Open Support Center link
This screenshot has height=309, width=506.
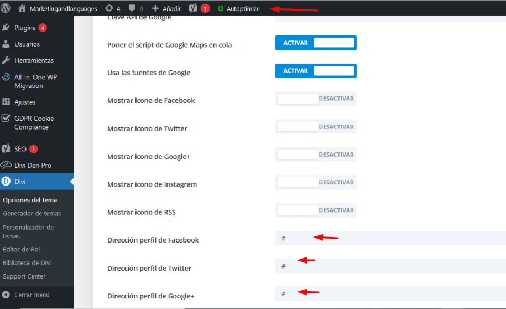[x=24, y=276]
